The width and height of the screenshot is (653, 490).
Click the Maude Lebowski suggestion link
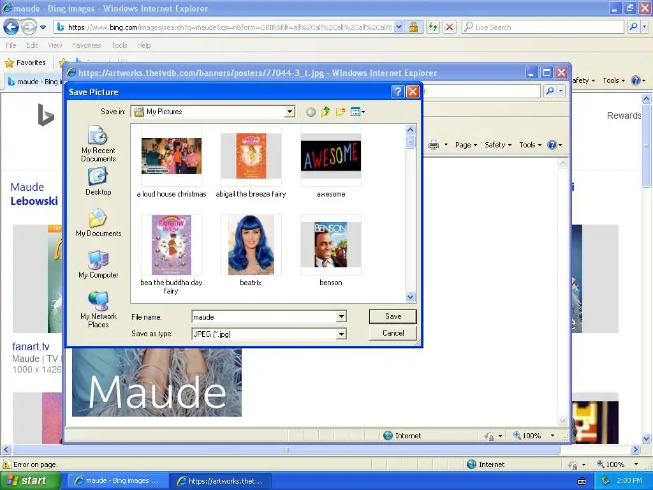click(34, 194)
